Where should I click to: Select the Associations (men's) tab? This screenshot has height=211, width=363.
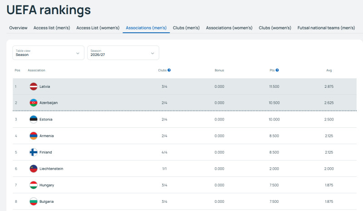point(146,28)
